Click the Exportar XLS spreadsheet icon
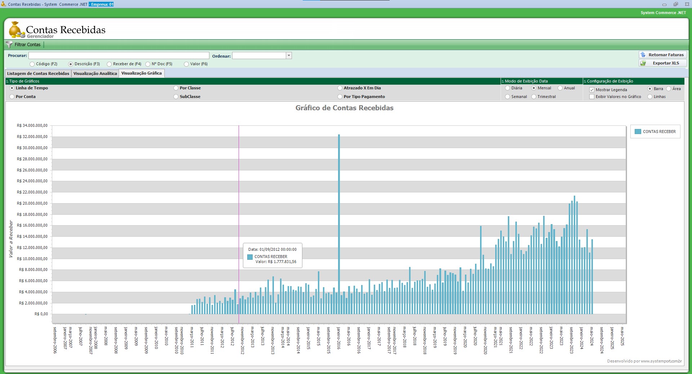 point(643,63)
